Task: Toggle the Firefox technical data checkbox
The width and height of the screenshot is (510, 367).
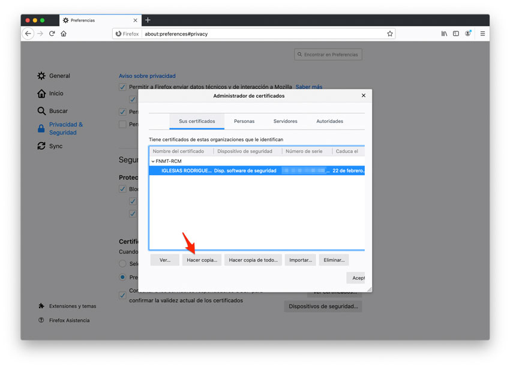Action: point(122,87)
